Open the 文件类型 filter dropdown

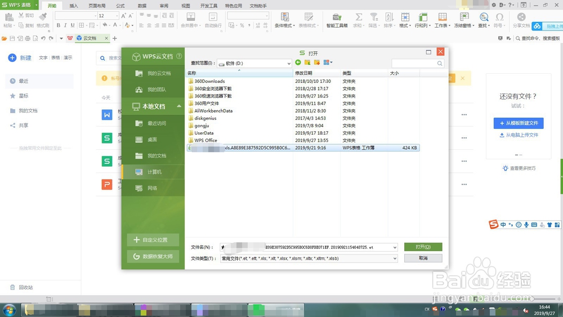(x=395, y=258)
